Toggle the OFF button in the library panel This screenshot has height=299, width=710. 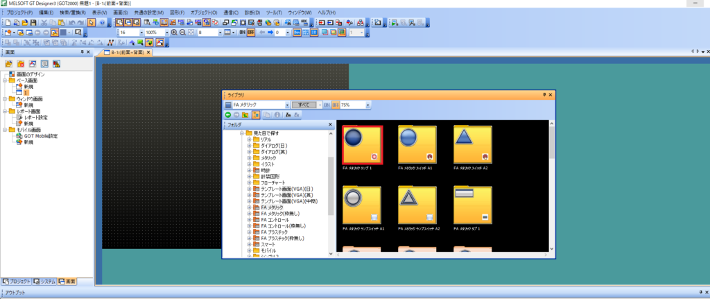(x=335, y=105)
